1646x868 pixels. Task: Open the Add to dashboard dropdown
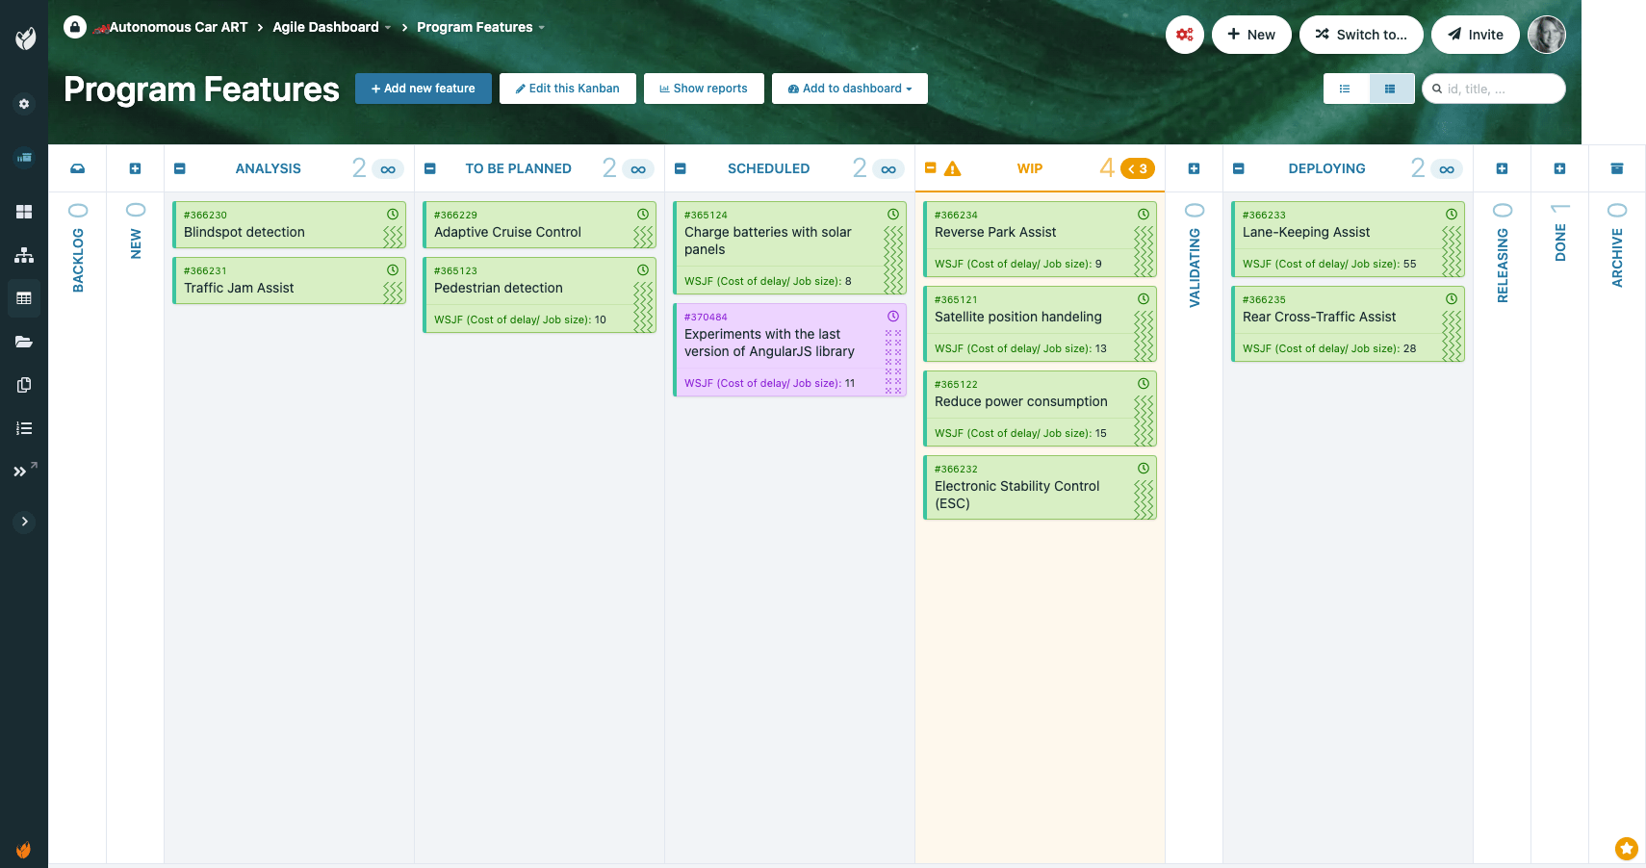pos(849,88)
